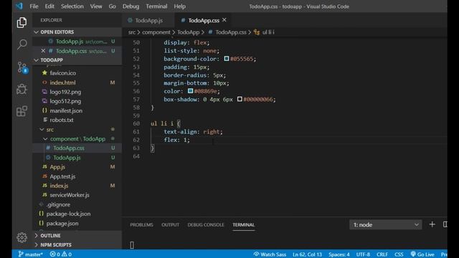Open App.test.js file
The width and height of the screenshot is (459, 258).
pyautogui.click(x=62, y=176)
